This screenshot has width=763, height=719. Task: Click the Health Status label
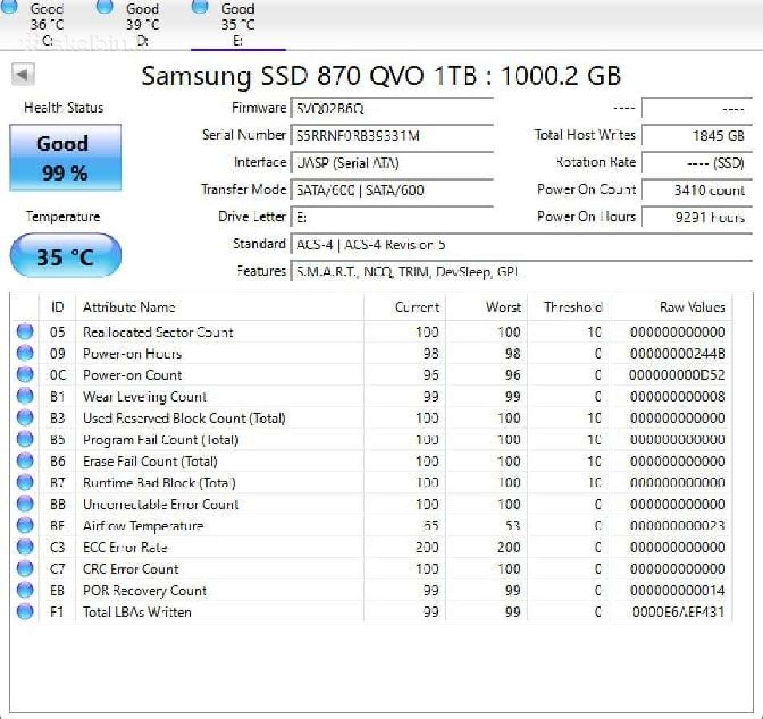click(x=64, y=107)
